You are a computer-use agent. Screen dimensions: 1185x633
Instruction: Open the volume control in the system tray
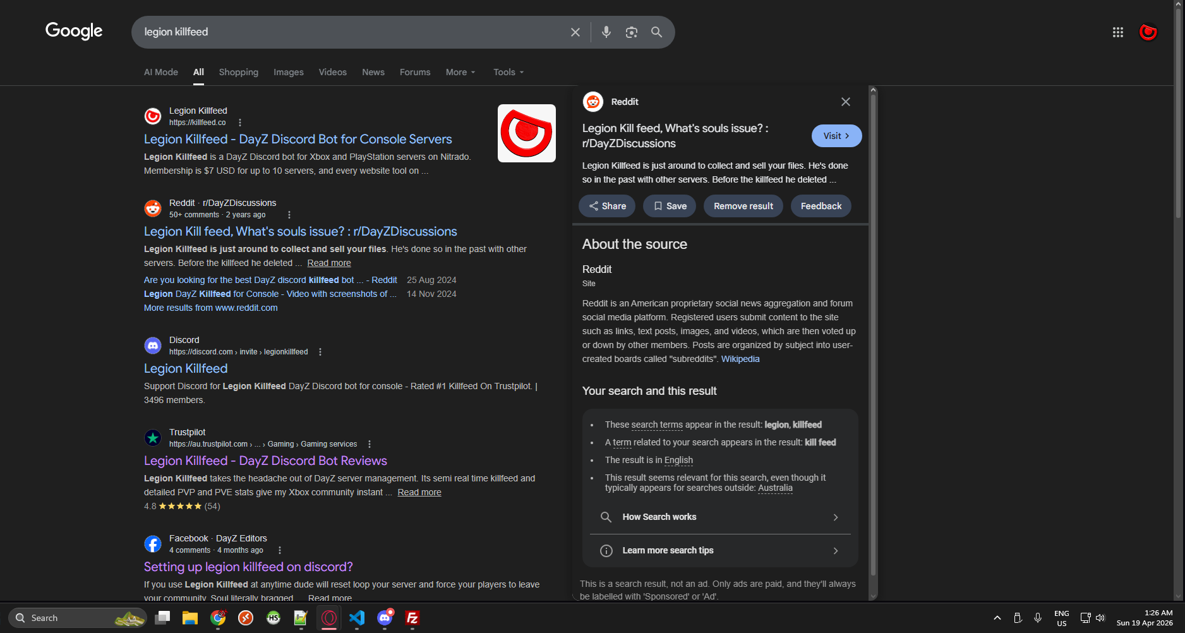(1100, 618)
